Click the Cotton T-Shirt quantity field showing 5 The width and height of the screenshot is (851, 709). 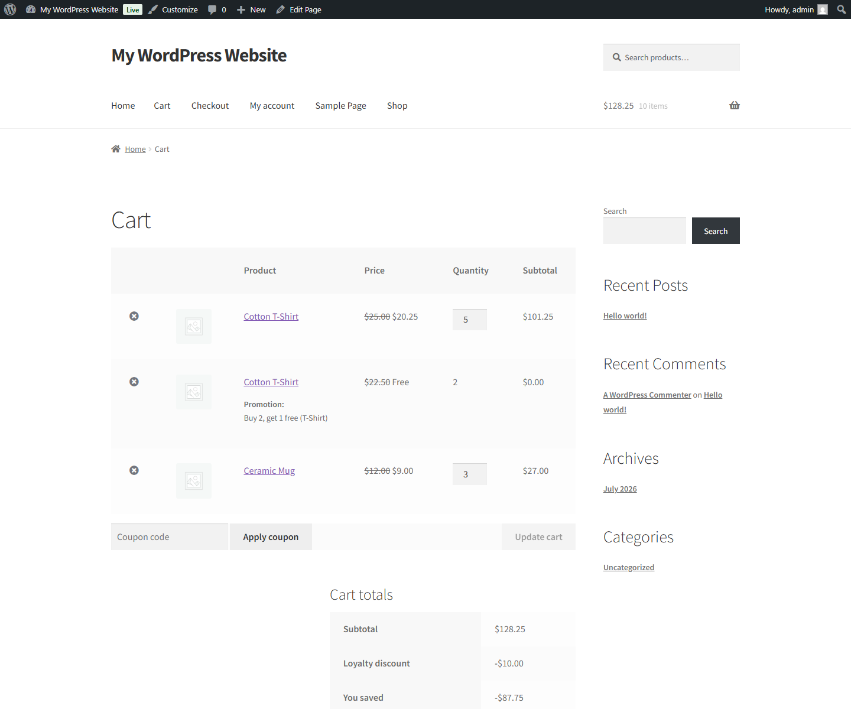click(470, 320)
